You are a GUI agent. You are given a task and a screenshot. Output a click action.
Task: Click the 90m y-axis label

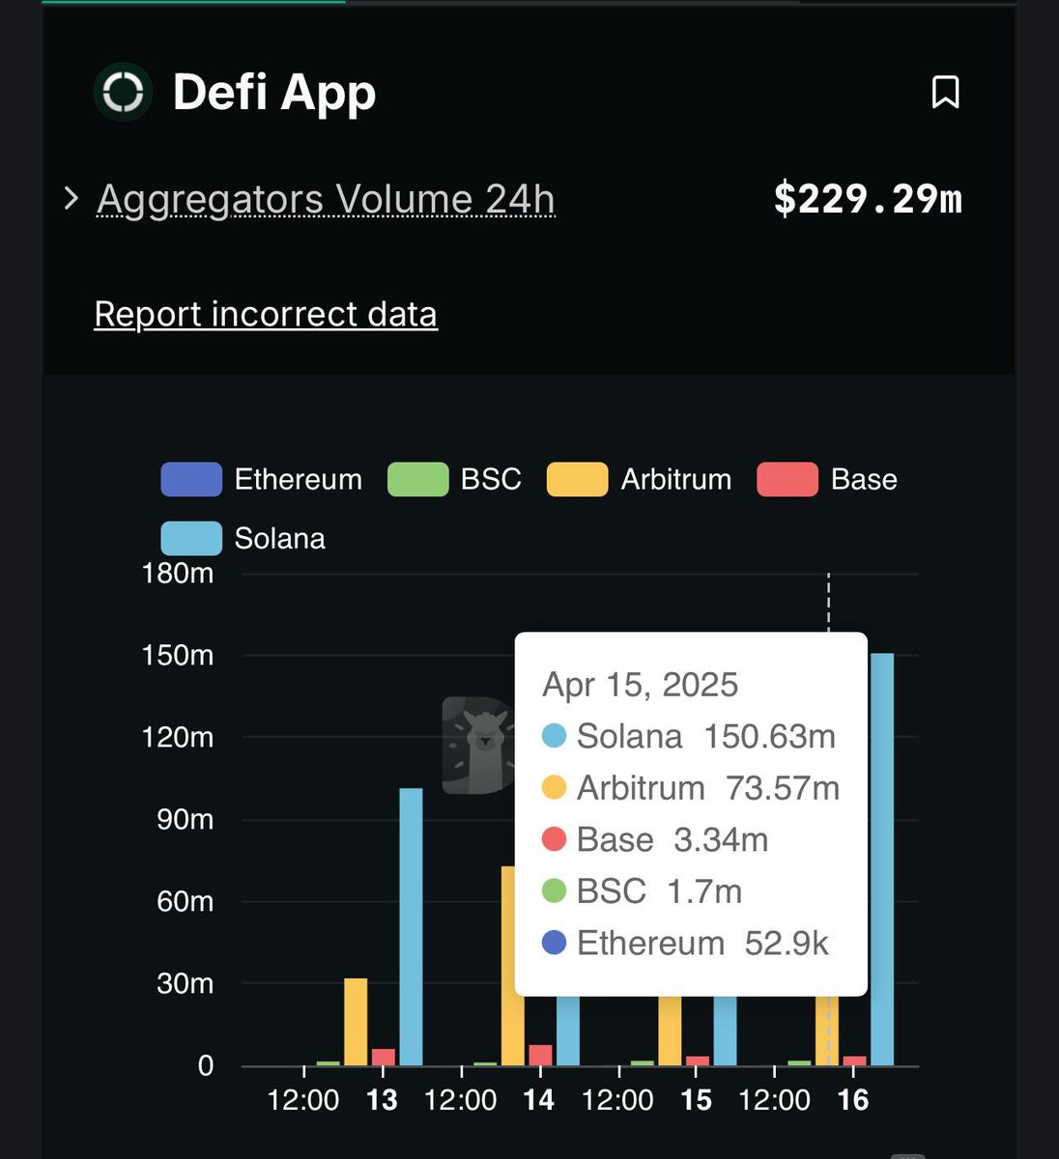[186, 820]
